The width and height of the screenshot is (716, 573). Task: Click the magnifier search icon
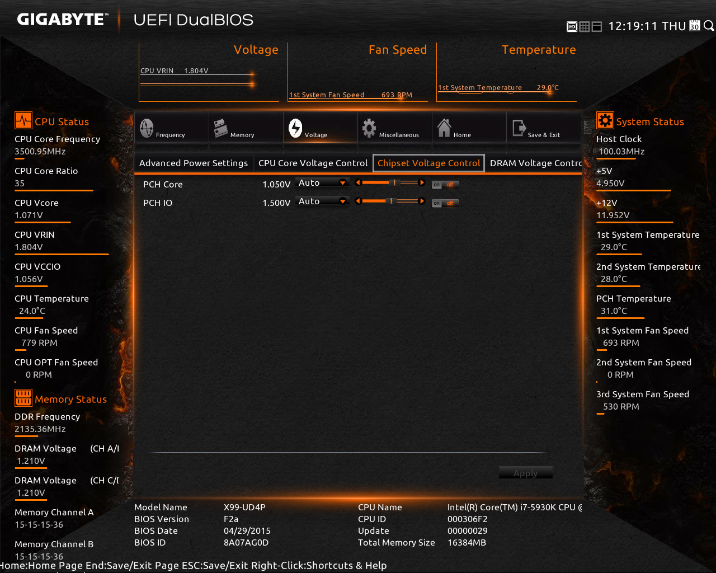click(709, 26)
